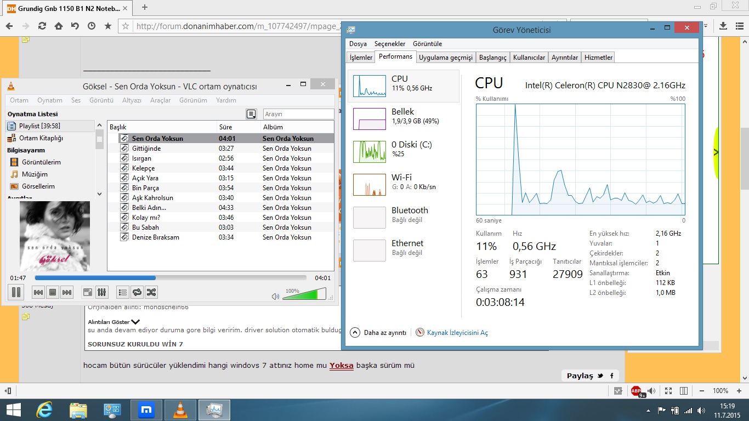The height and width of the screenshot is (421, 749).
Task: Sort playlist by Süre column header
Action: tap(239, 127)
